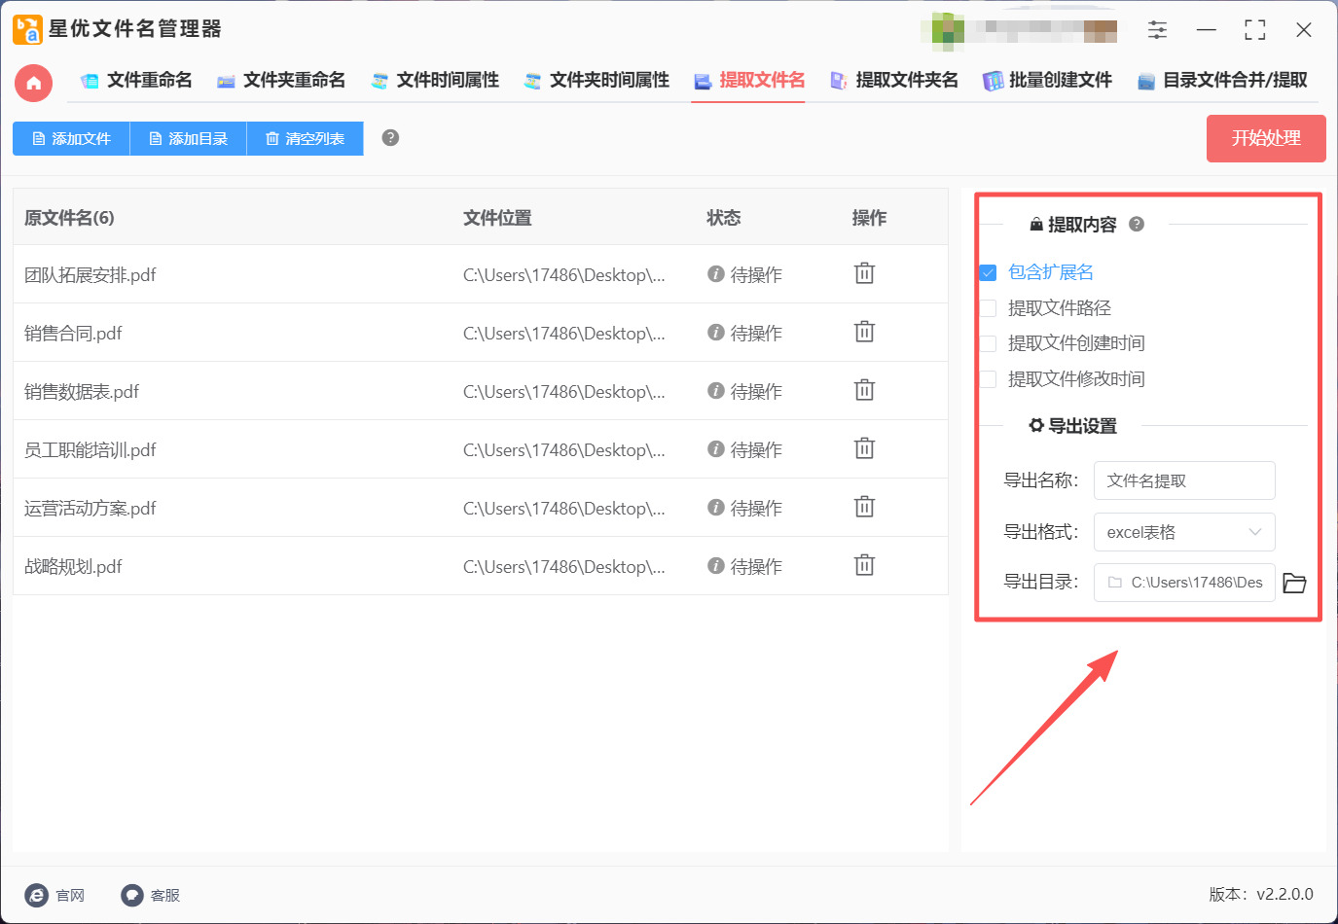Start processing with the 开始处理 button

[x=1266, y=138]
